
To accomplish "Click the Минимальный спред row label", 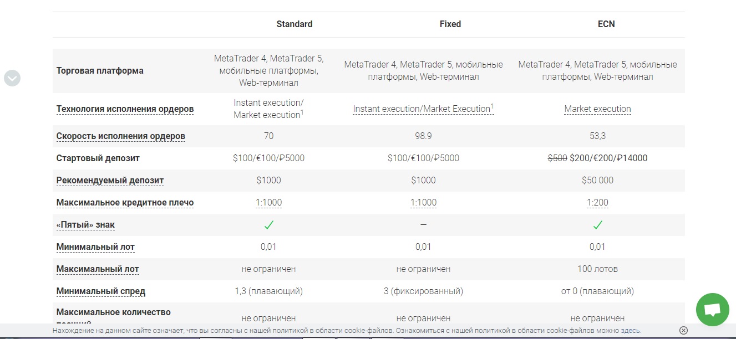I will tap(100, 291).
